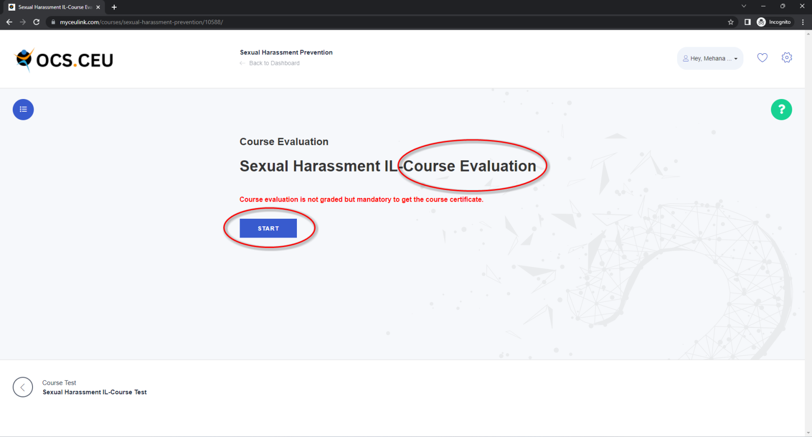Toggle the browser side panel icon

point(748,22)
